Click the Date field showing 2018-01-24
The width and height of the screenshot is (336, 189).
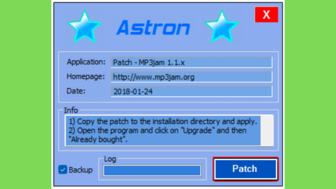point(192,92)
